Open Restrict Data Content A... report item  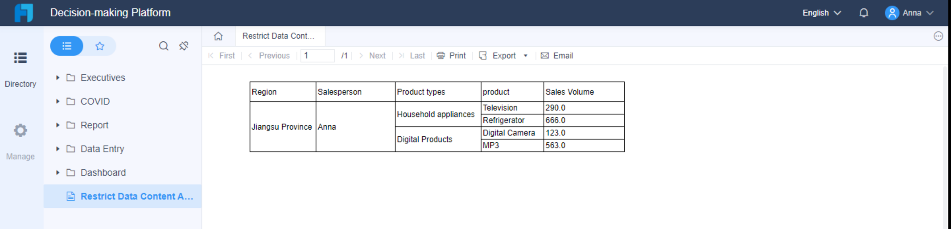(x=122, y=196)
